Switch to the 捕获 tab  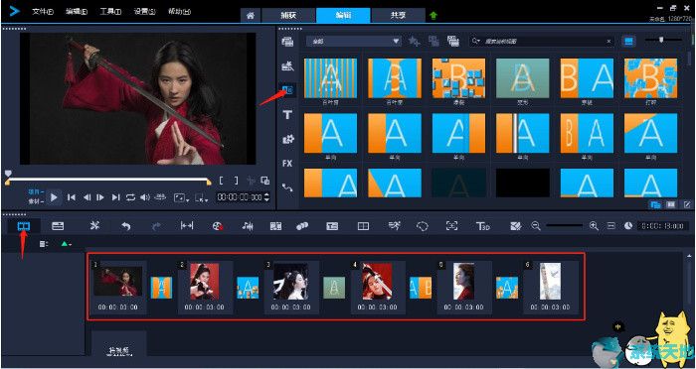pyautogui.click(x=289, y=15)
